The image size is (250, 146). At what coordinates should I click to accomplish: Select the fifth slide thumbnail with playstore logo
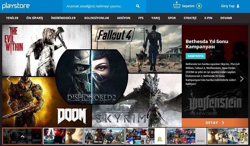[186, 136]
